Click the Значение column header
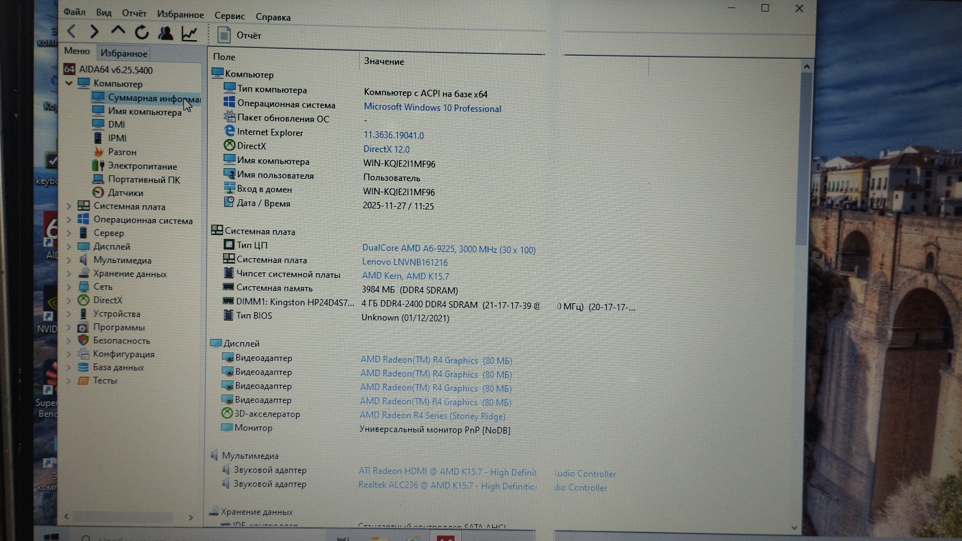Screen dimensions: 962x541 (384, 61)
